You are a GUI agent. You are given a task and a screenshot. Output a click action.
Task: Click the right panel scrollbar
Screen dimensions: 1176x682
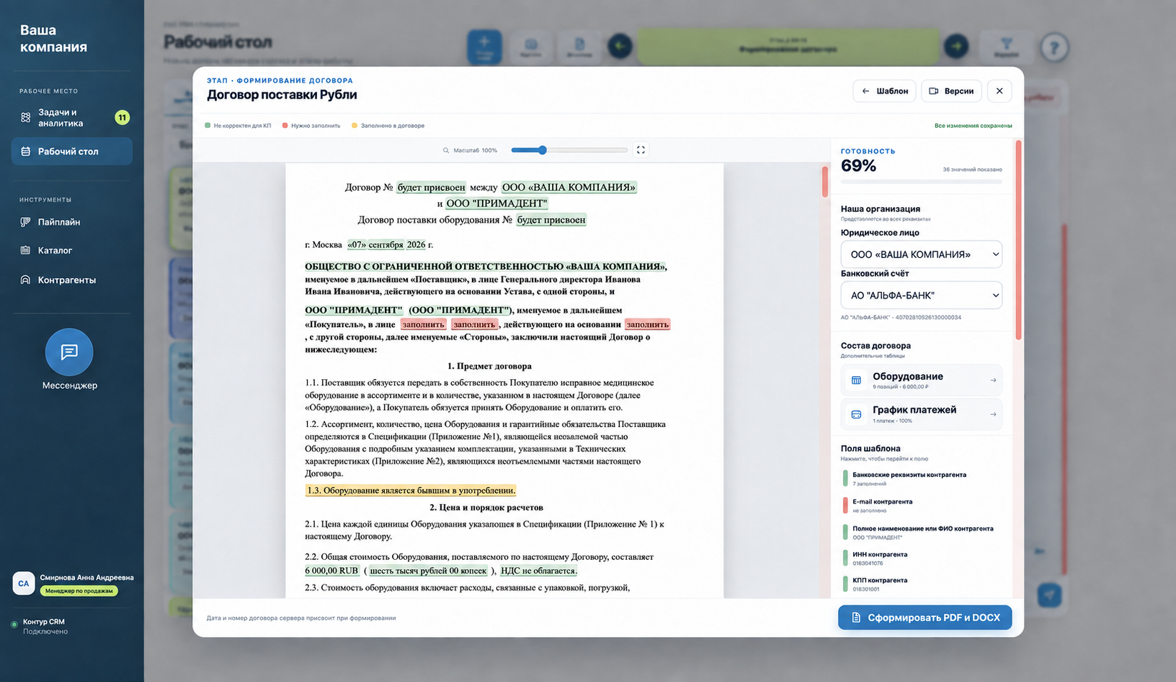point(1018,240)
